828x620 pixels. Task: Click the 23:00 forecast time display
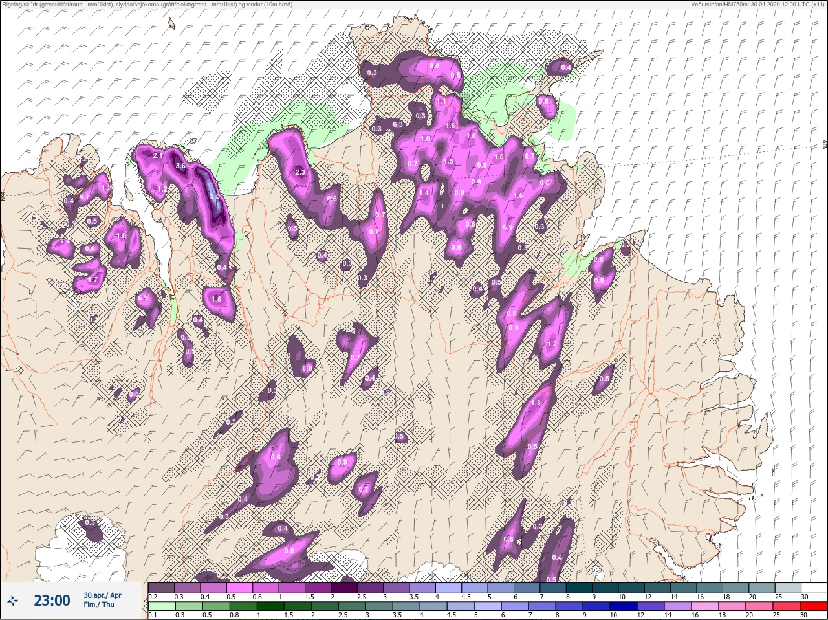(52, 601)
